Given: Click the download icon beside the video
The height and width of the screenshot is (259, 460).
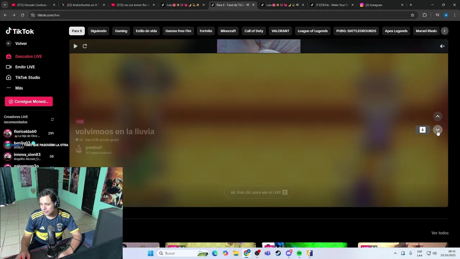Looking at the screenshot, I should 423,129.
